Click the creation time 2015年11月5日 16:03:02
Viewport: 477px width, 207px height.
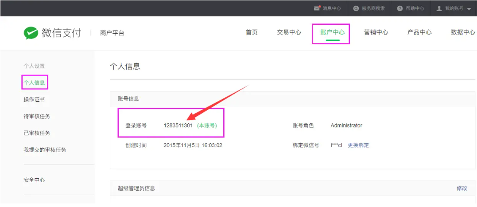pyautogui.click(x=193, y=145)
